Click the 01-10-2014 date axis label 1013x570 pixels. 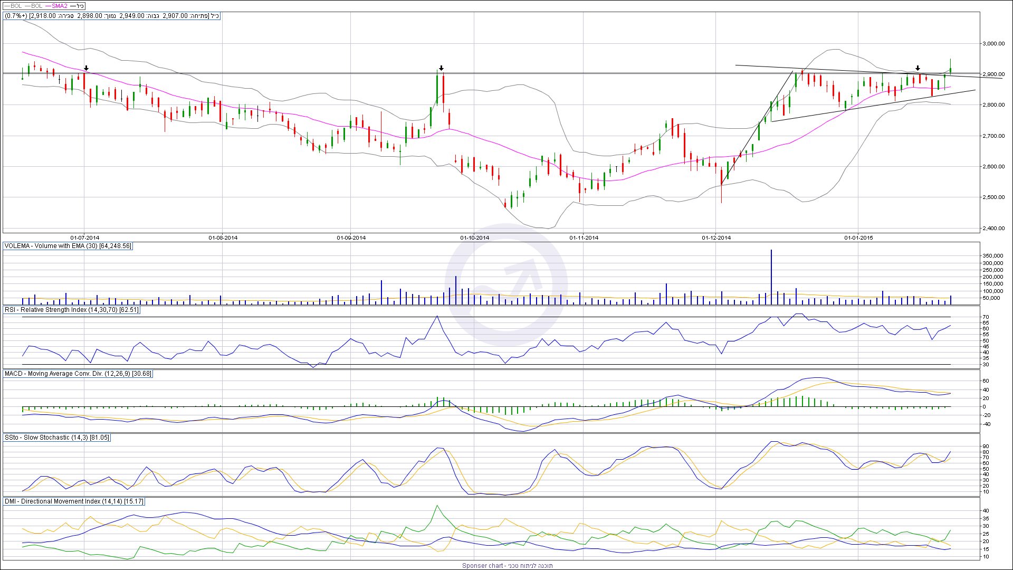click(474, 237)
